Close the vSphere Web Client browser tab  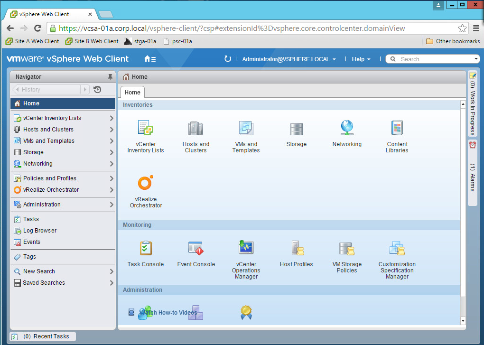(x=90, y=14)
